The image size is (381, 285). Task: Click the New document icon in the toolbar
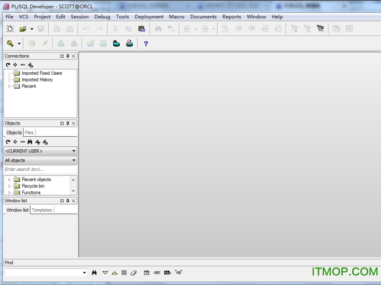pos(10,29)
